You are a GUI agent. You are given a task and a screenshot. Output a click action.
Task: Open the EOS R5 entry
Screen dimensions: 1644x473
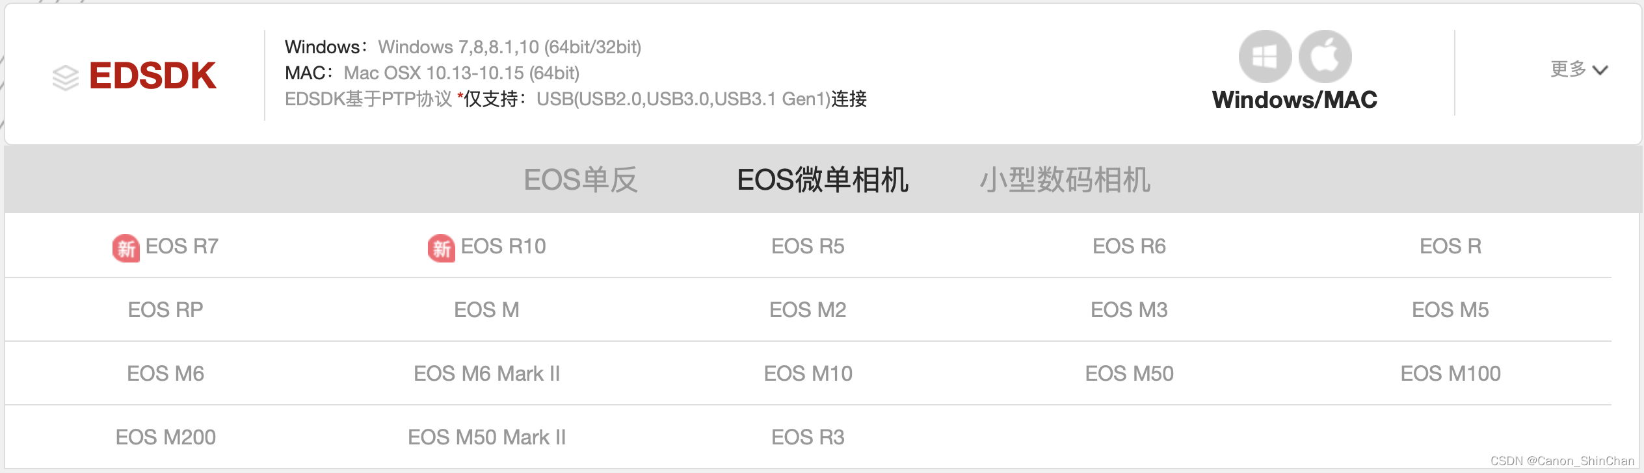click(x=808, y=247)
